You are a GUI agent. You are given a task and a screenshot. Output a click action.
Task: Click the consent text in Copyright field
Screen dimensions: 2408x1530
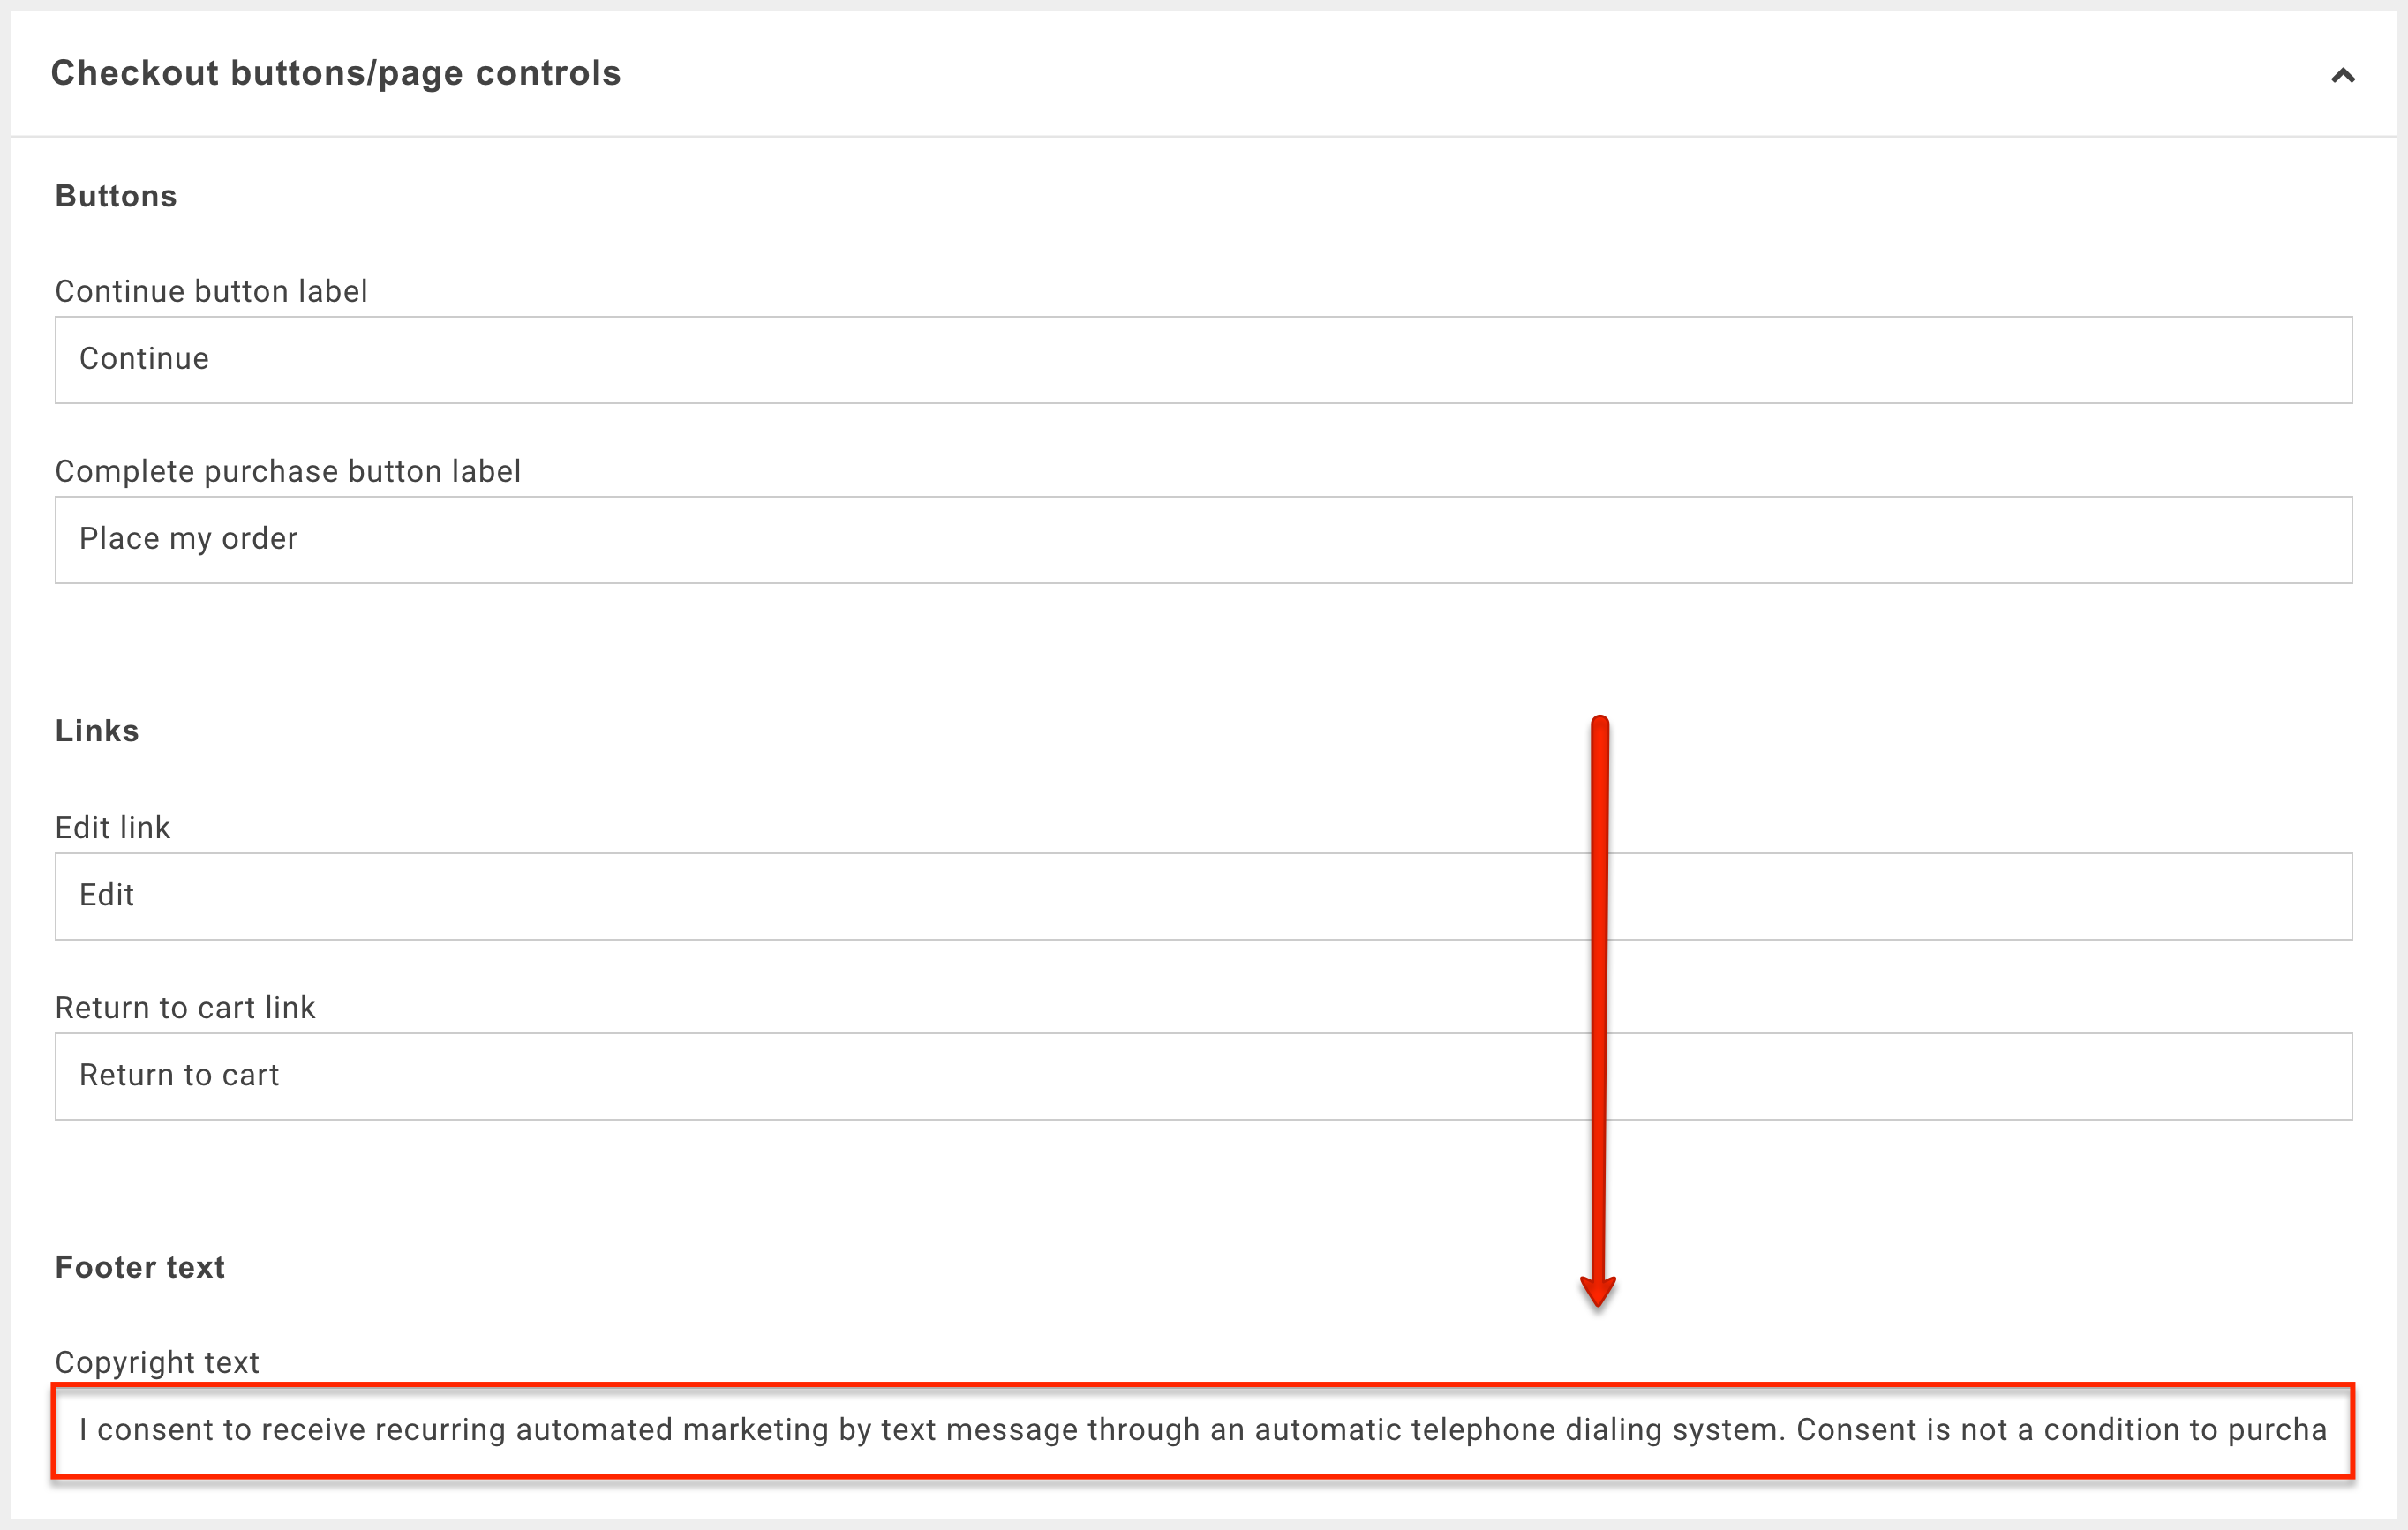pyautogui.click(x=1203, y=1430)
